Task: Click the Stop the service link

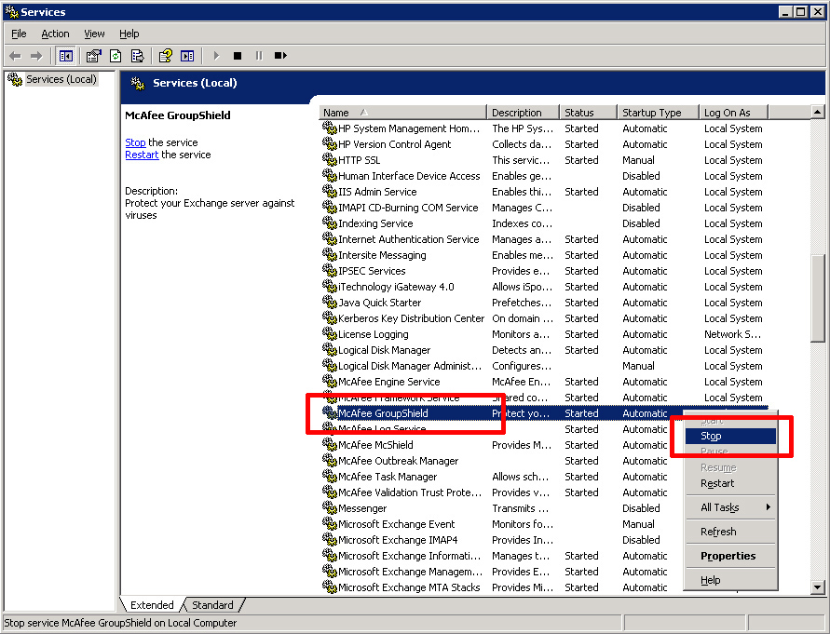Action: 135,142
